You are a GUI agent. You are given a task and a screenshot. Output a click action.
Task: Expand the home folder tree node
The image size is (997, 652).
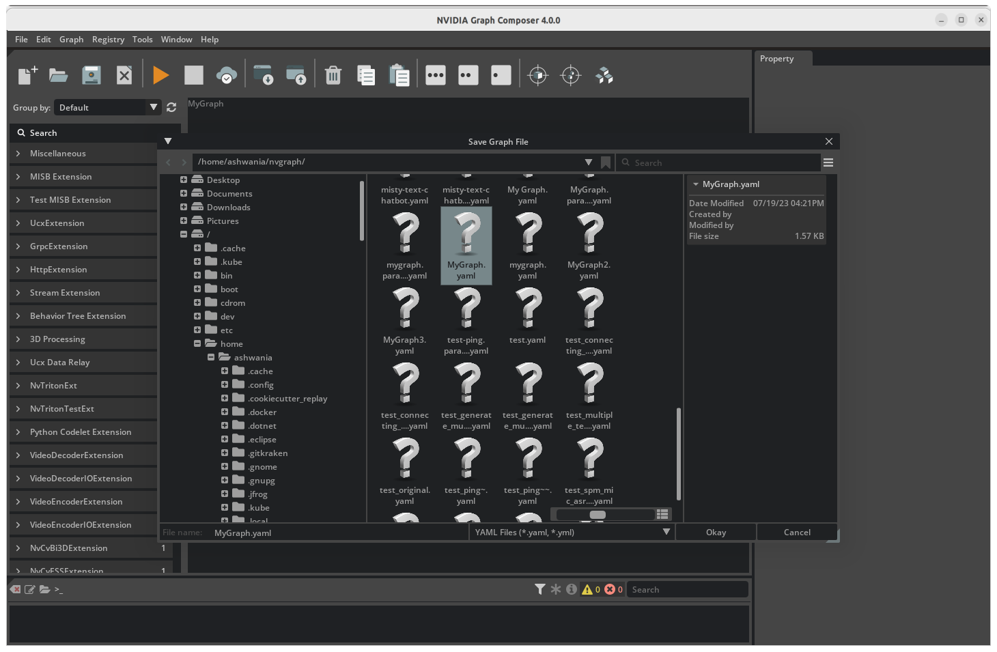[x=197, y=343]
